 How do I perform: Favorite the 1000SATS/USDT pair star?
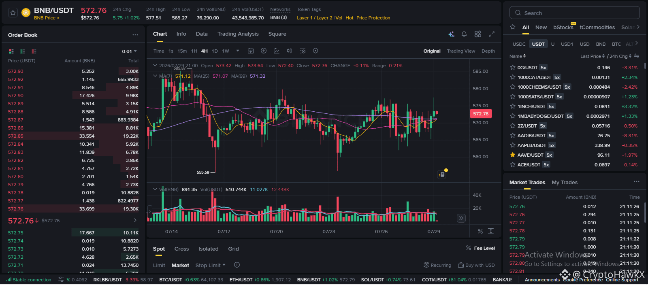pos(513,97)
